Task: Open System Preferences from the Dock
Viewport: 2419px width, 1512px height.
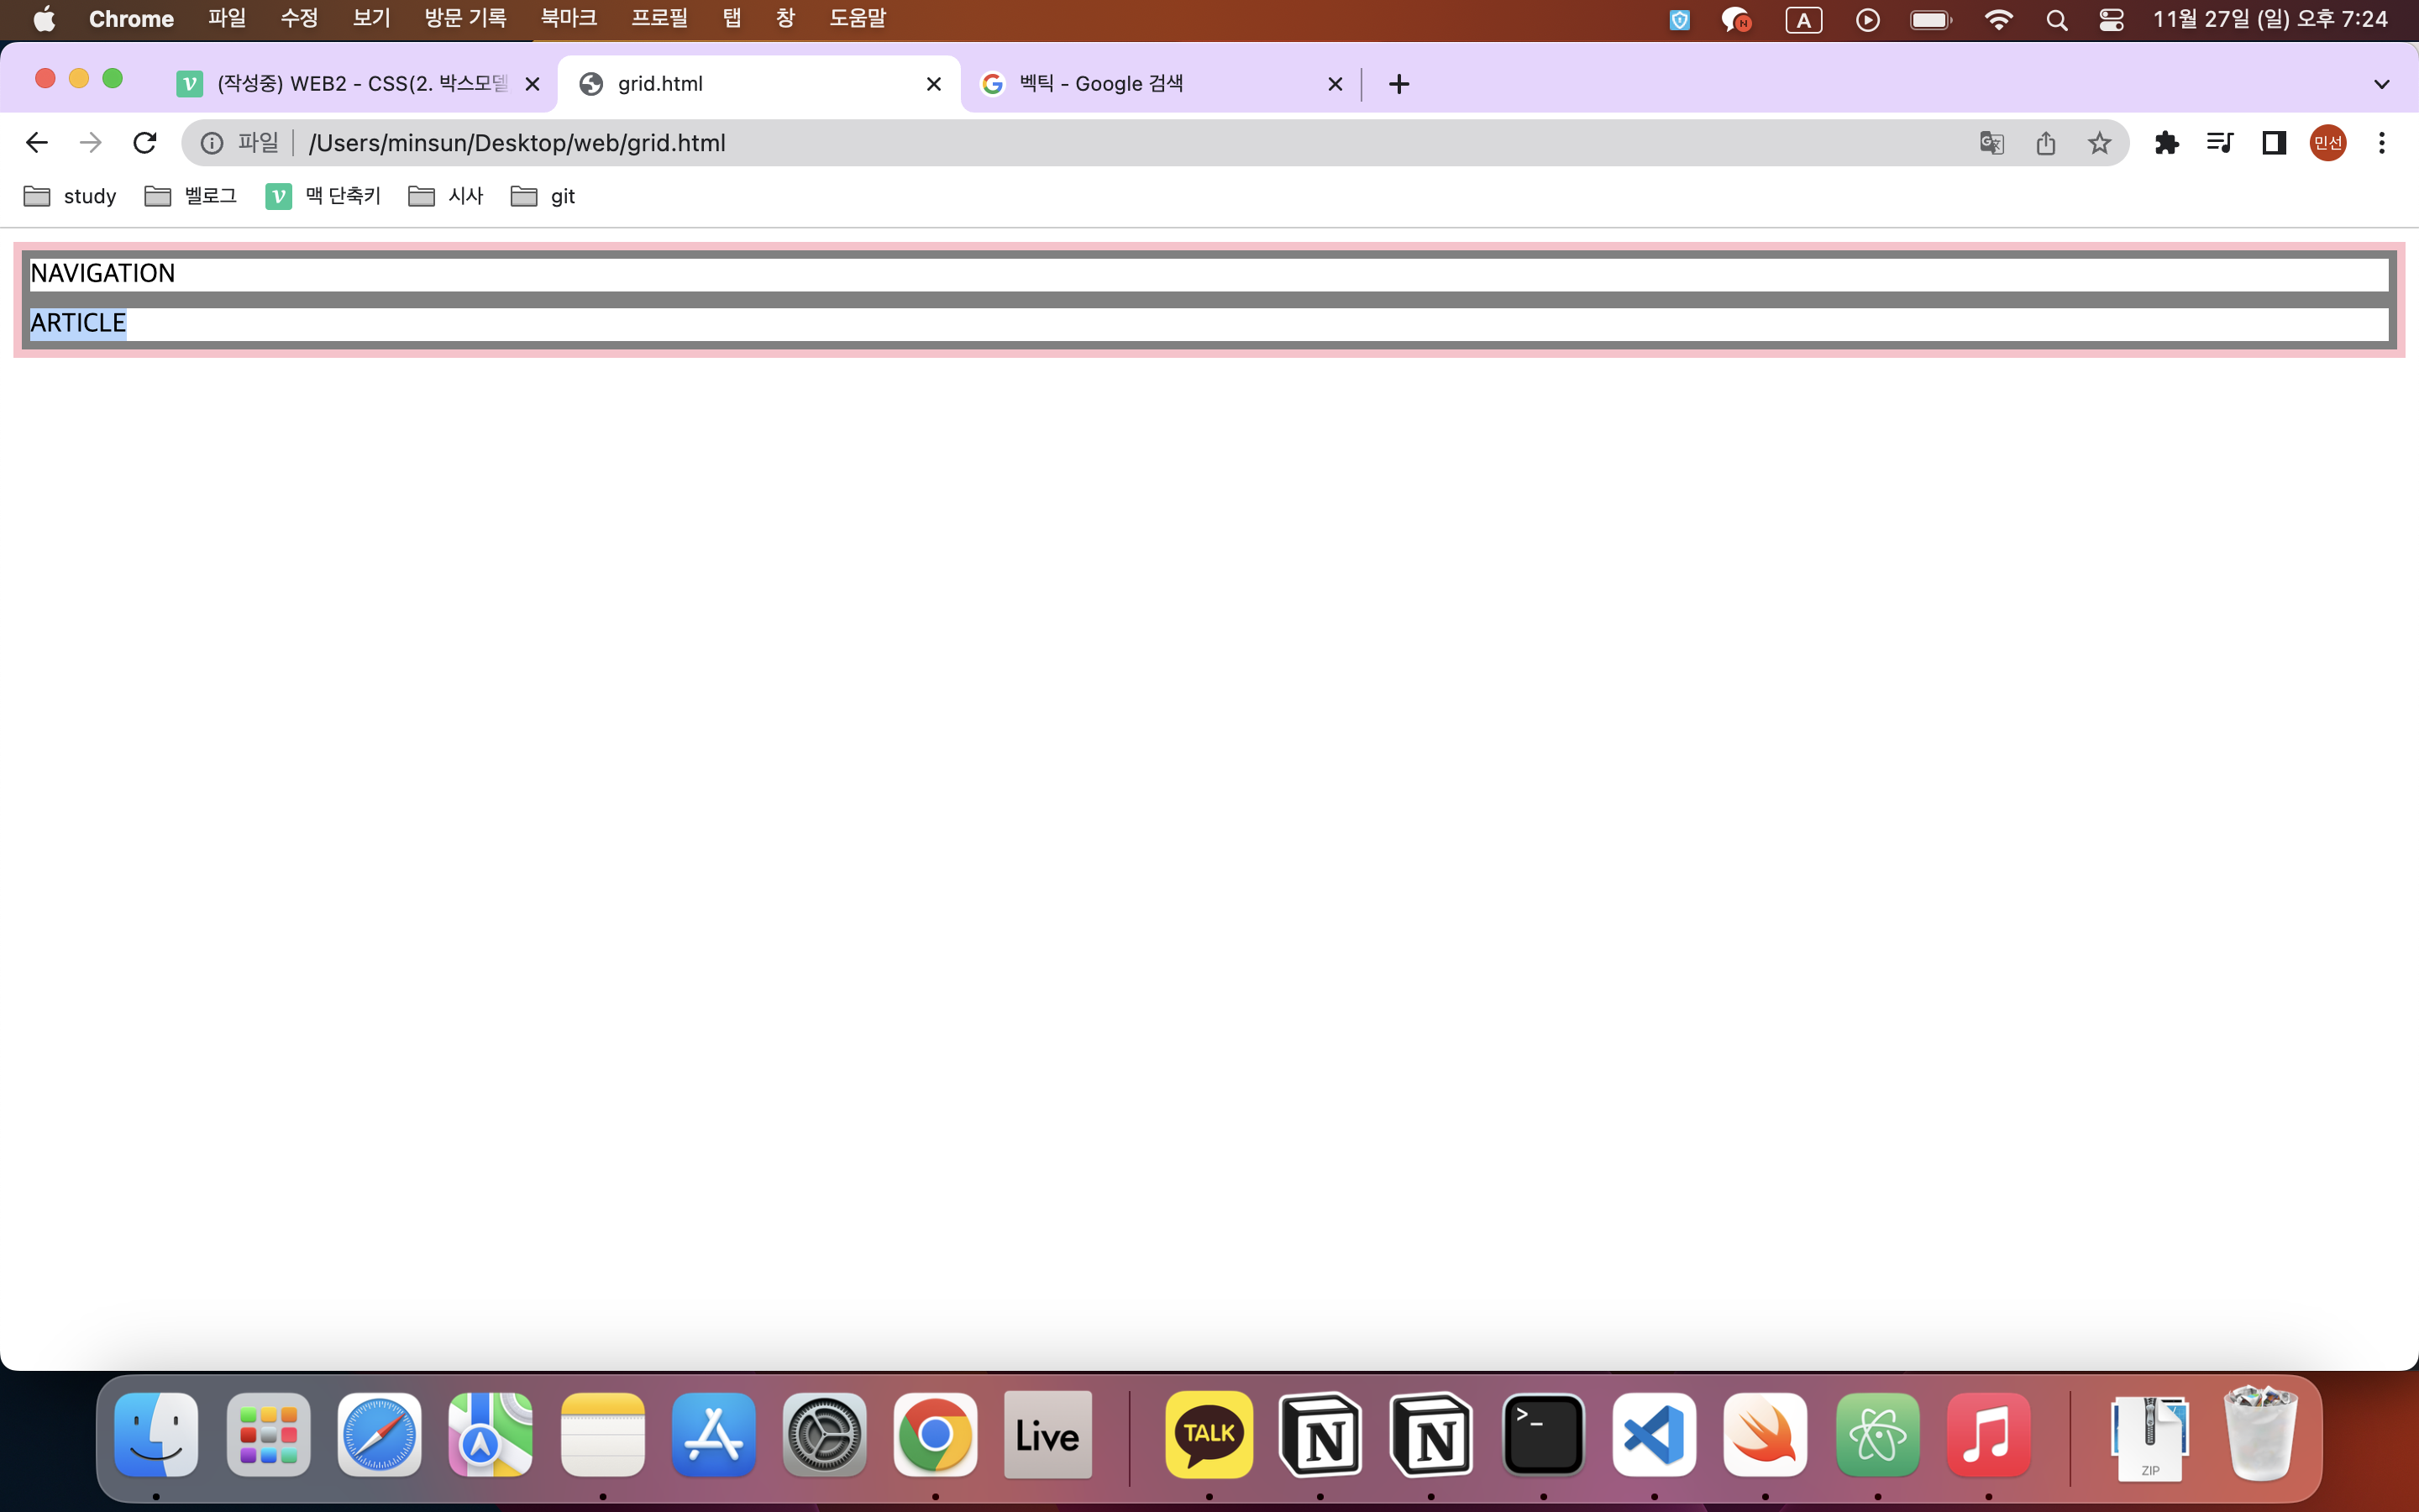Action: tap(824, 1435)
